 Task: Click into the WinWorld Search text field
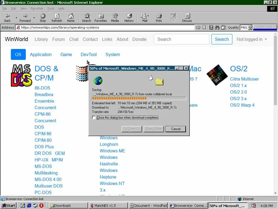[x=182, y=39]
